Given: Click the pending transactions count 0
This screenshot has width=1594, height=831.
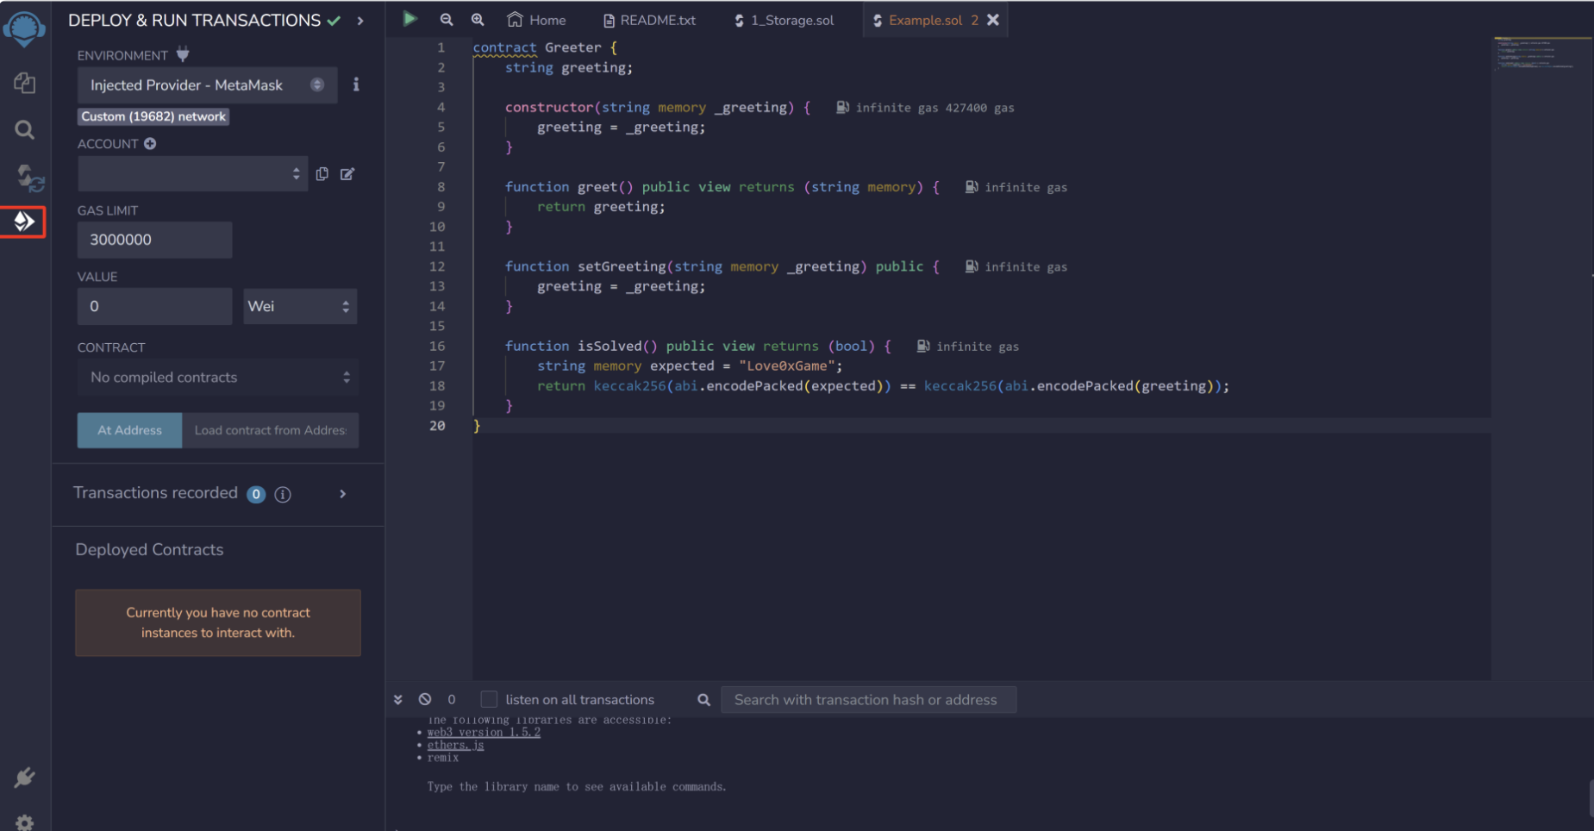Looking at the screenshot, I should (452, 699).
